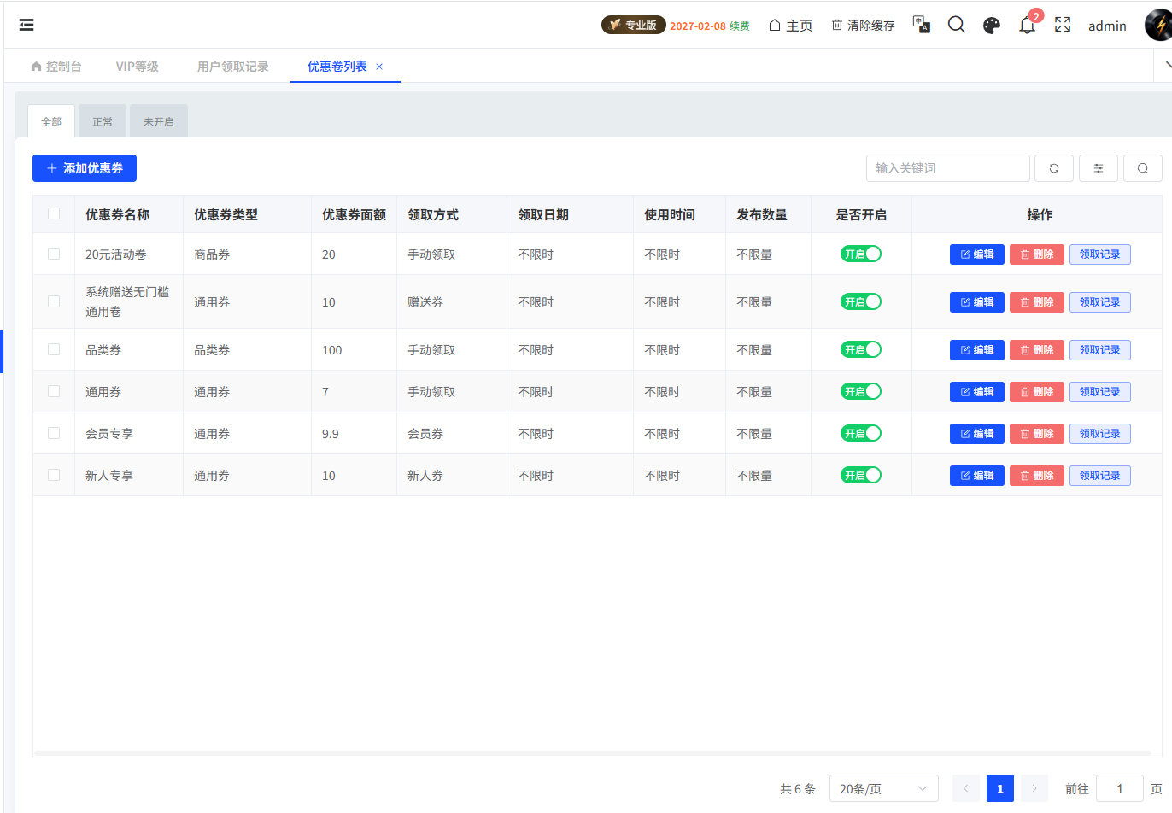1172x813 pixels.
Task: Enter fullscreen with the expand icon
Action: tap(1062, 25)
